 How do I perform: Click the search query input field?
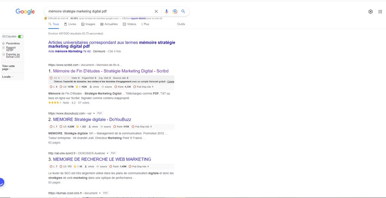pos(100,11)
